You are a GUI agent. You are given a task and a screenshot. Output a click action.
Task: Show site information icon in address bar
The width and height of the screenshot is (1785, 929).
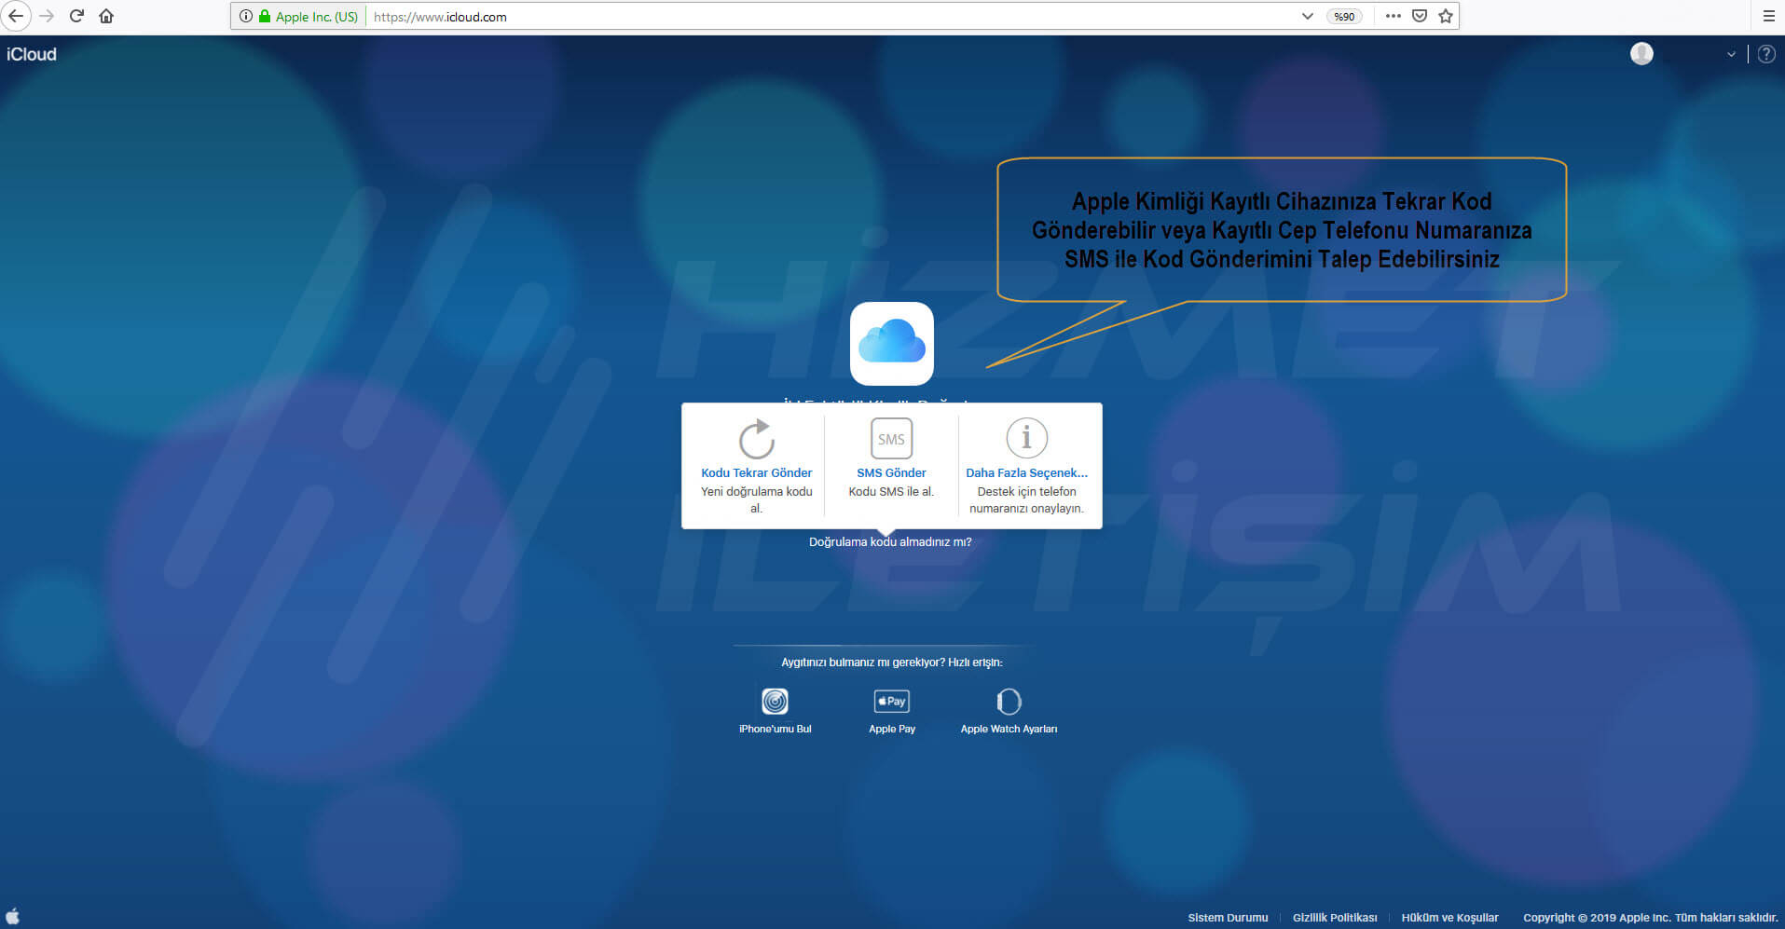click(246, 16)
